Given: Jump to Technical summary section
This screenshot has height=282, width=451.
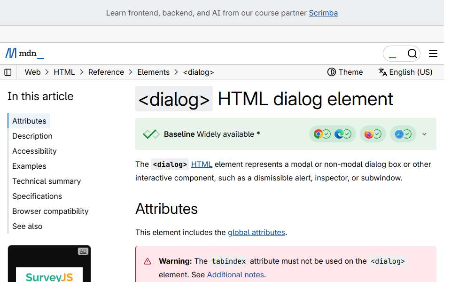Looking at the screenshot, I should [47, 181].
